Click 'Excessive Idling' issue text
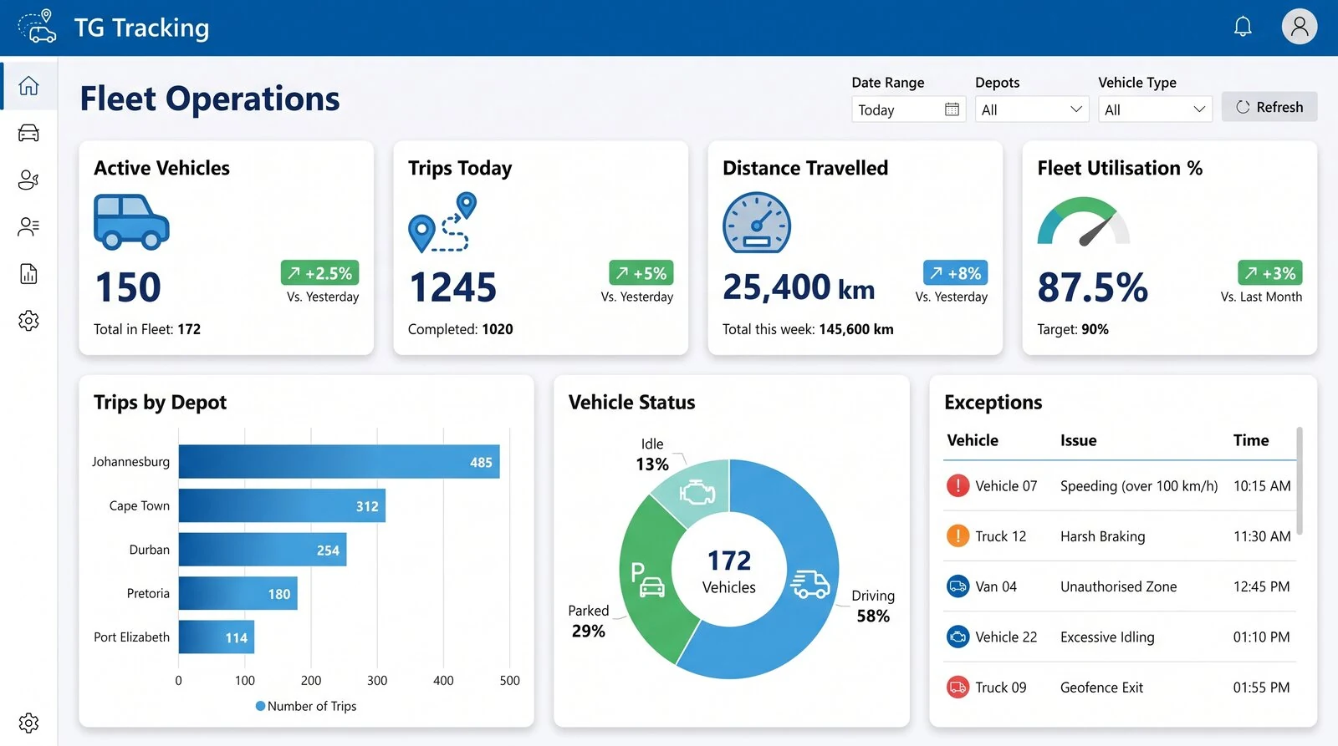1338x746 pixels. (1107, 637)
